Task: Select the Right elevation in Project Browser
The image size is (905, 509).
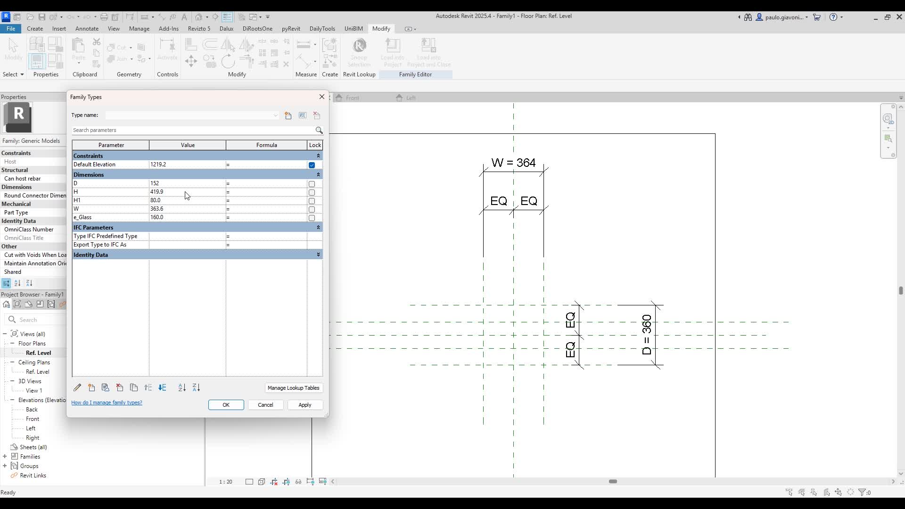Action: pos(33,438)
